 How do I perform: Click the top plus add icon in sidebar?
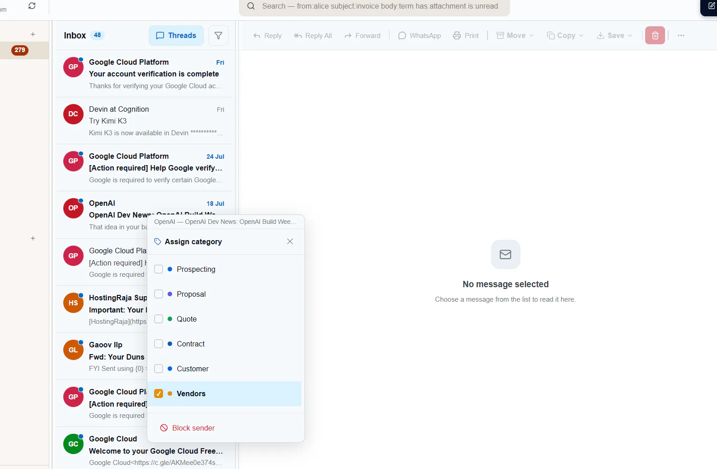coord(33,34)
